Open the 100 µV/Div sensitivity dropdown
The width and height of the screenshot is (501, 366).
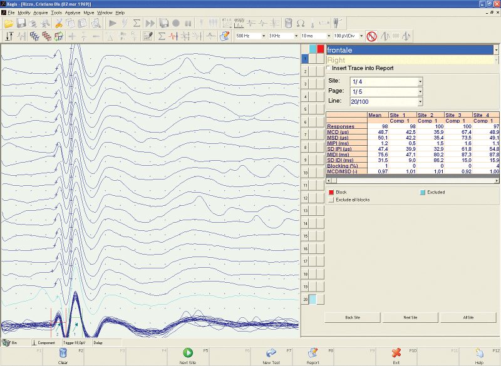pyautogui.click(x=360, y=36)
